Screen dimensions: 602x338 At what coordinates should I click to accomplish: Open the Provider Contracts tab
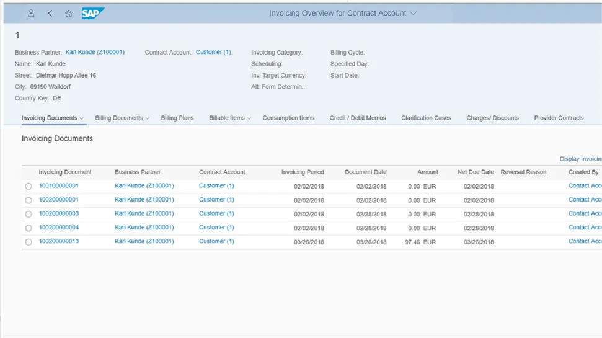(x=559, y=118)
